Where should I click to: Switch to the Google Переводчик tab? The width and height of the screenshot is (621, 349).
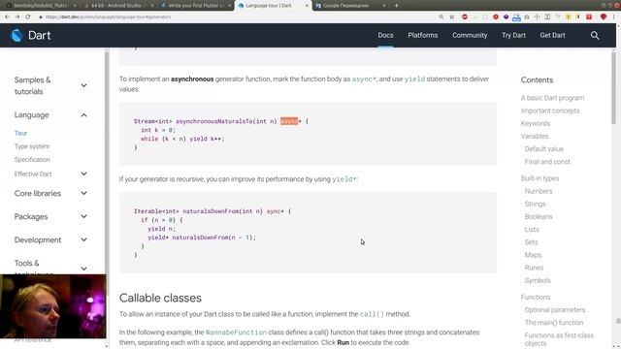point(349,6)
